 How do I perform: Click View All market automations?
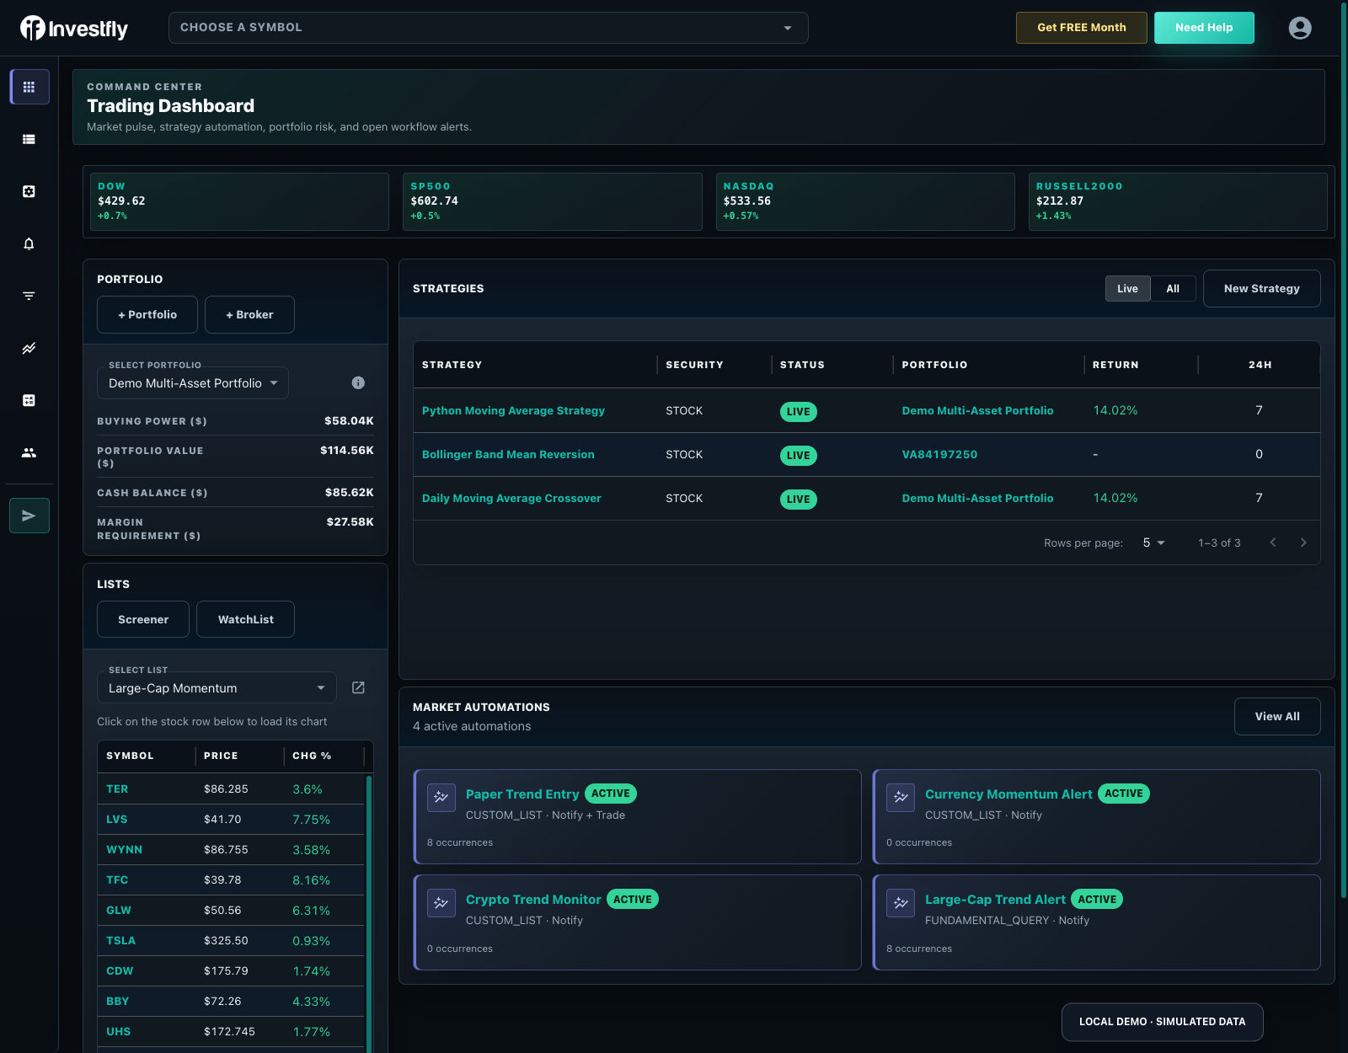coord(1277,717)
